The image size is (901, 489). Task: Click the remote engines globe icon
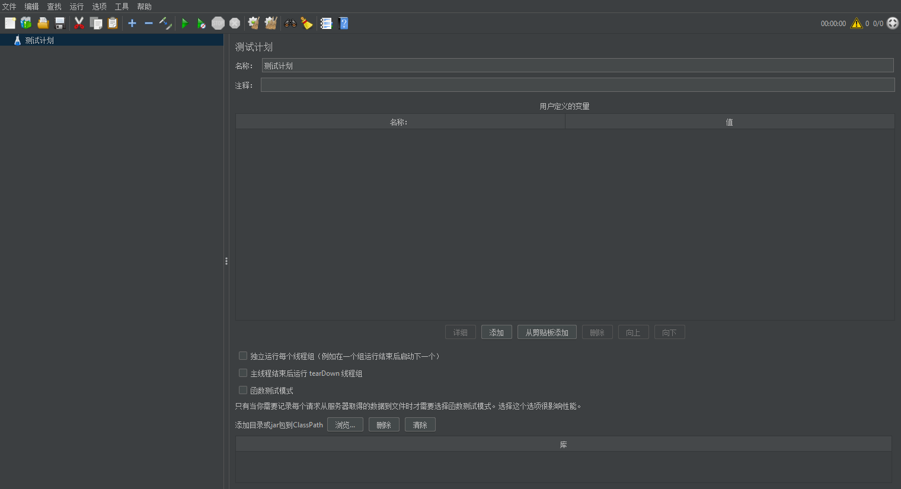tap(893, 23)
